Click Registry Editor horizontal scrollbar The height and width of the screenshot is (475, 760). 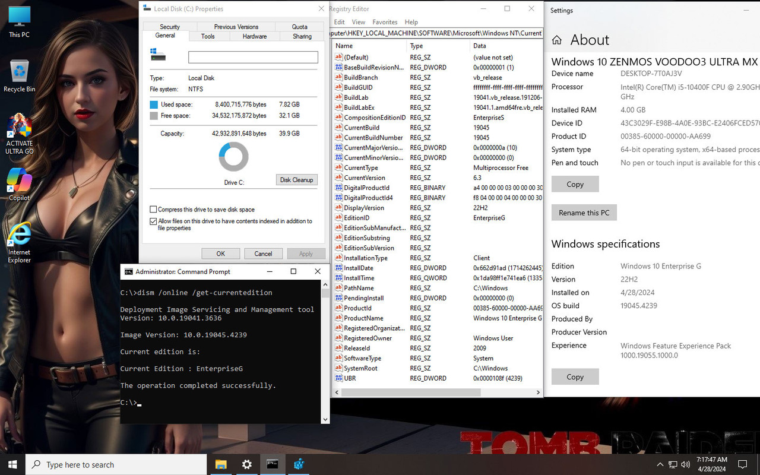410,392
